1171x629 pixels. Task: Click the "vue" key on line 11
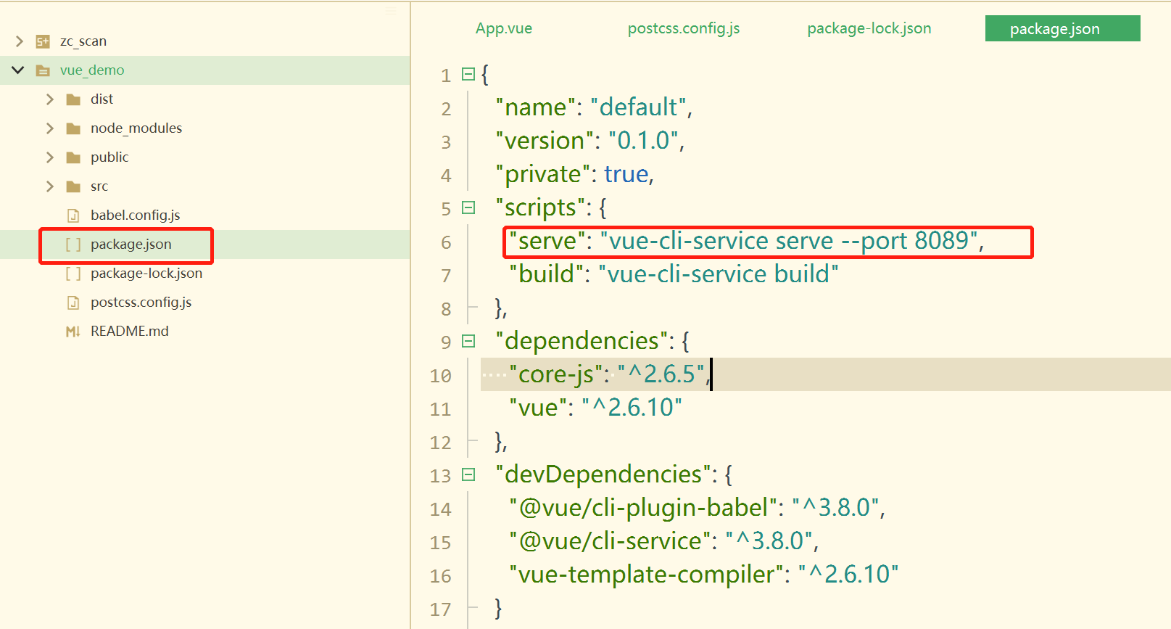[x=537, y=408]
